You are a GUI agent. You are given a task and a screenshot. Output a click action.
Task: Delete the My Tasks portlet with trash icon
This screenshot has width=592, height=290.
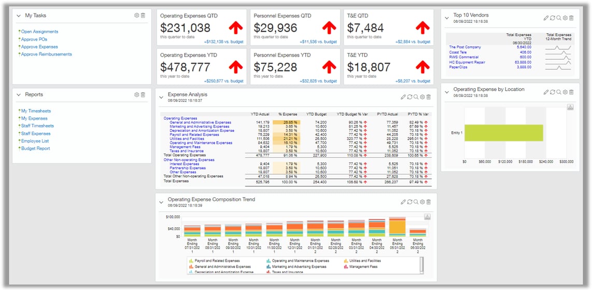[143, 16]
